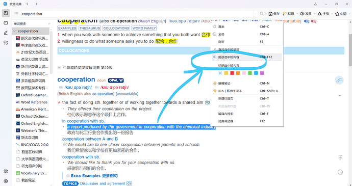Click the 发音 pronunciation toolbar button
This screenshot has height=186, width=352.
click(x=306, y=14)
